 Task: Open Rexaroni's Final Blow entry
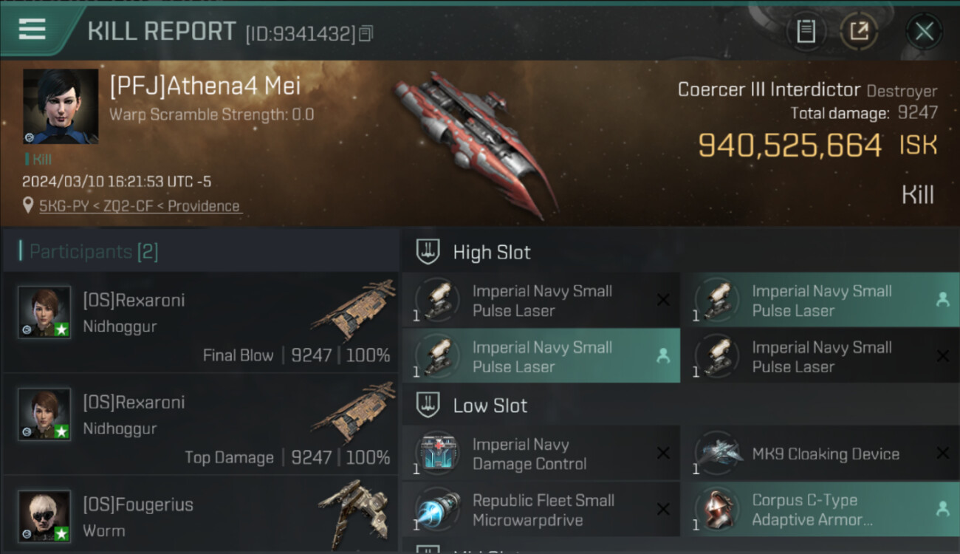coord(200,321)
